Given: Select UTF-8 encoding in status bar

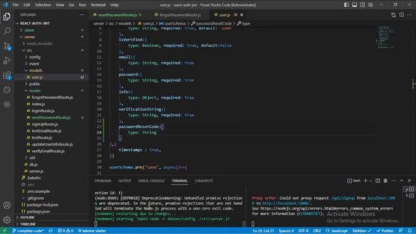Looking at the screenshot, I should tap(304, 231).
